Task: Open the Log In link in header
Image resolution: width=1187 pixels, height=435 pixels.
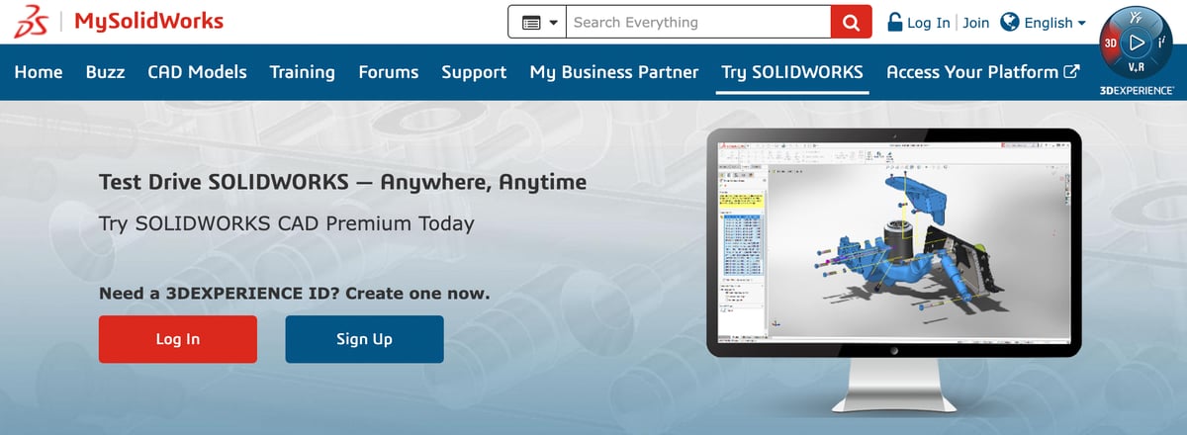Action: point(929,23)
